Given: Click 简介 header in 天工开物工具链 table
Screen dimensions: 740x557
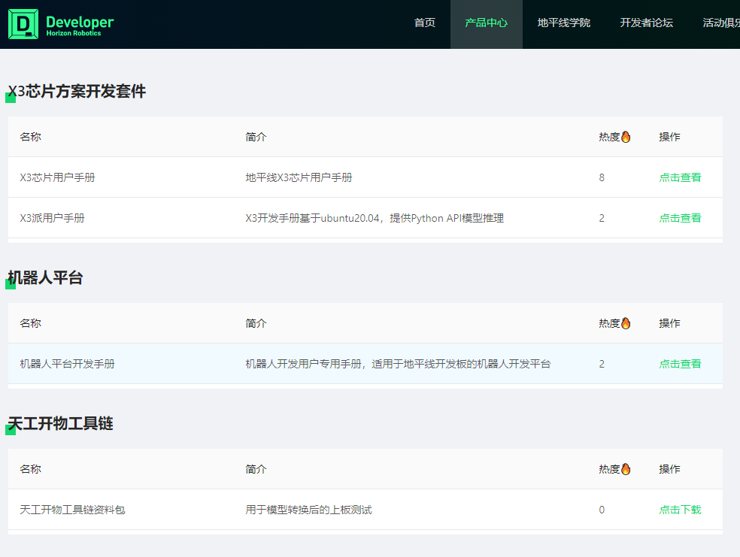Looking at the screenshot, I should tap(256, 469).
